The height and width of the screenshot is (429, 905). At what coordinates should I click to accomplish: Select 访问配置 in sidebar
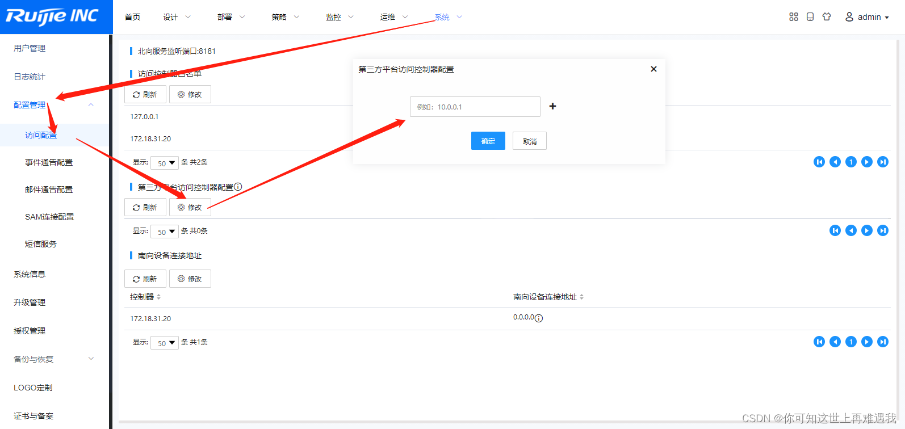coord(41,135)
